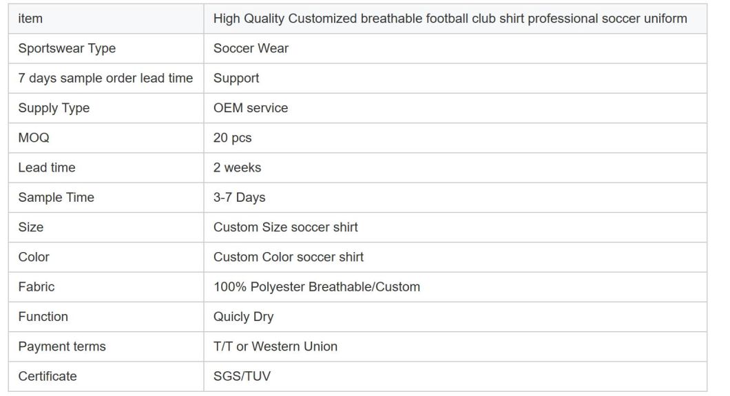Select the 'OEM service' value
This screenshot has height=396, width=730.
[x=251, y=108]
